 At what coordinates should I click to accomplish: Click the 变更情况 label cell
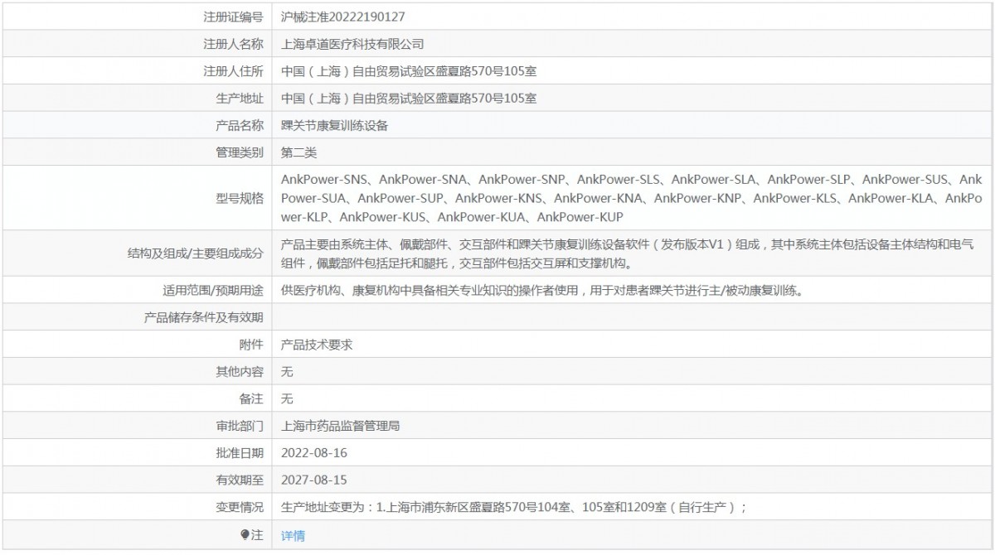pos(137,508)
